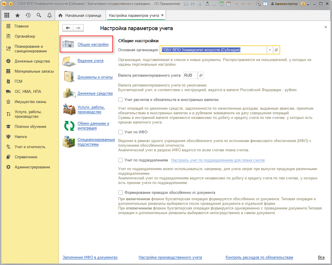Click the Администрирование gear icon

click(x=8, y=167)
